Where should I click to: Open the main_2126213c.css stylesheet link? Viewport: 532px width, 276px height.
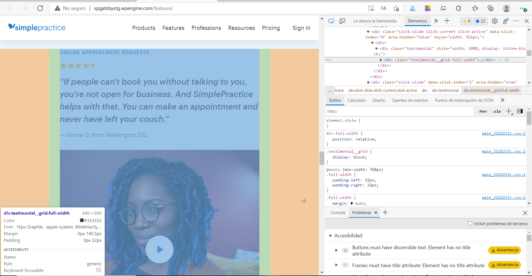point(503,133)
